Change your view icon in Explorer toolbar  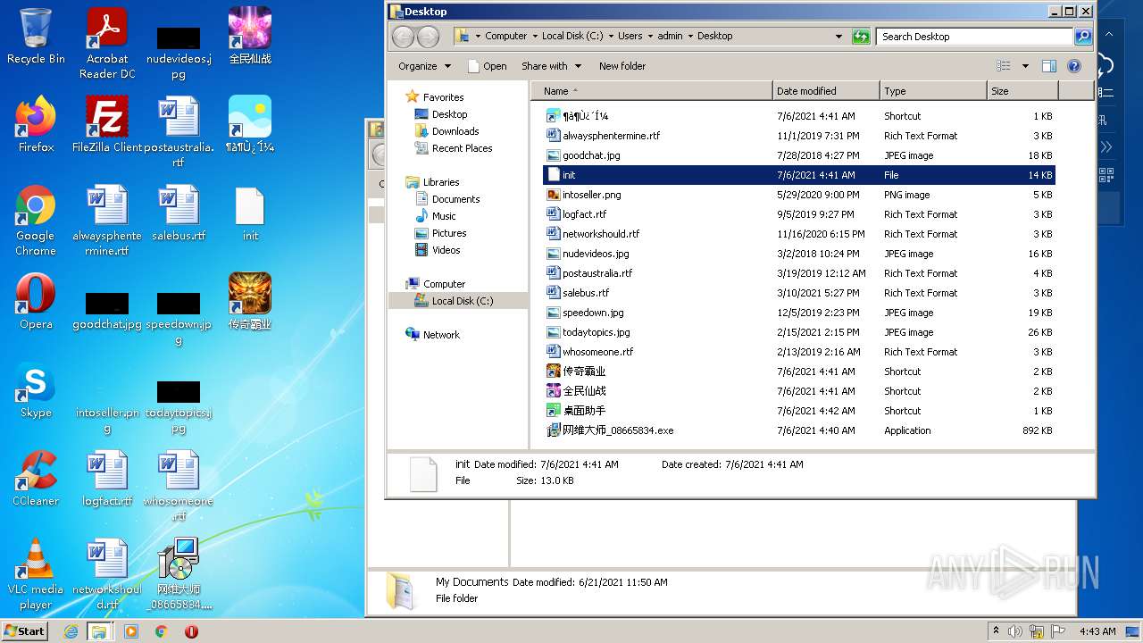click(1004, 66)
